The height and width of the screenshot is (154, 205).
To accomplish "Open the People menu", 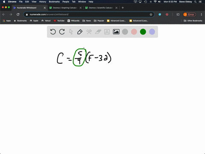I will 66,2.
